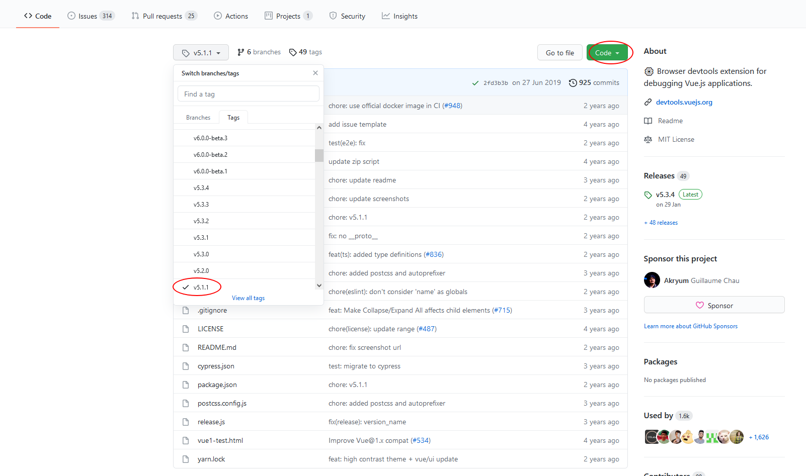Select the v5.3.4 tag in list
Screen dimensions: 806x476
point(202,187)
